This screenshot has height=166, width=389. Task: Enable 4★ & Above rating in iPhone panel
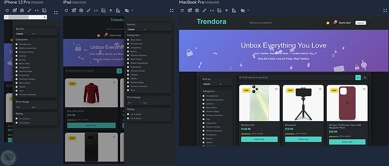point(17,119)
